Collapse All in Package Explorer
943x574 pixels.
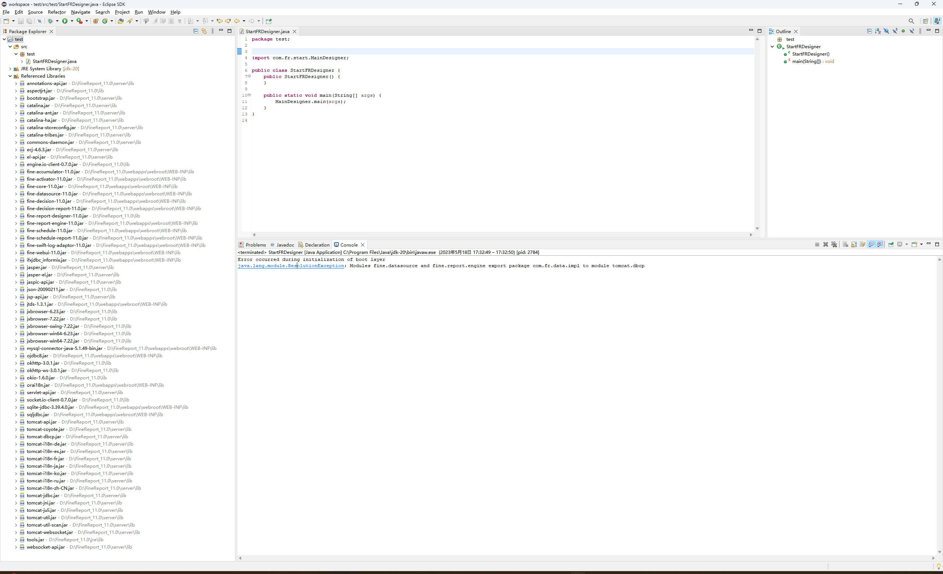tap(196, 31)
